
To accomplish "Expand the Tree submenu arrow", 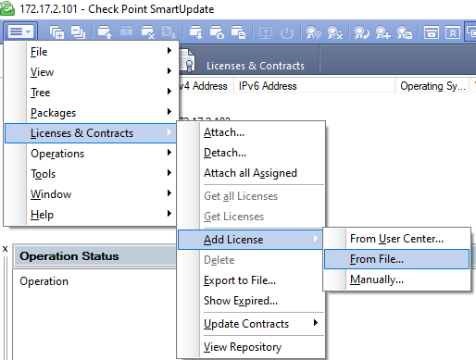I will pyautogui.click(x=169, y=91).
